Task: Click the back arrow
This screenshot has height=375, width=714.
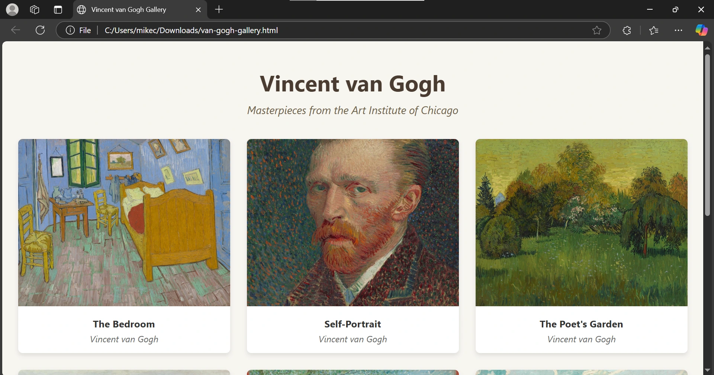Action: [x=16, y=30]
